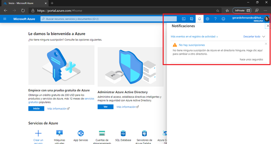271x144 pixels.
Task: Click Descartar todo link
Action: [251, 36]
